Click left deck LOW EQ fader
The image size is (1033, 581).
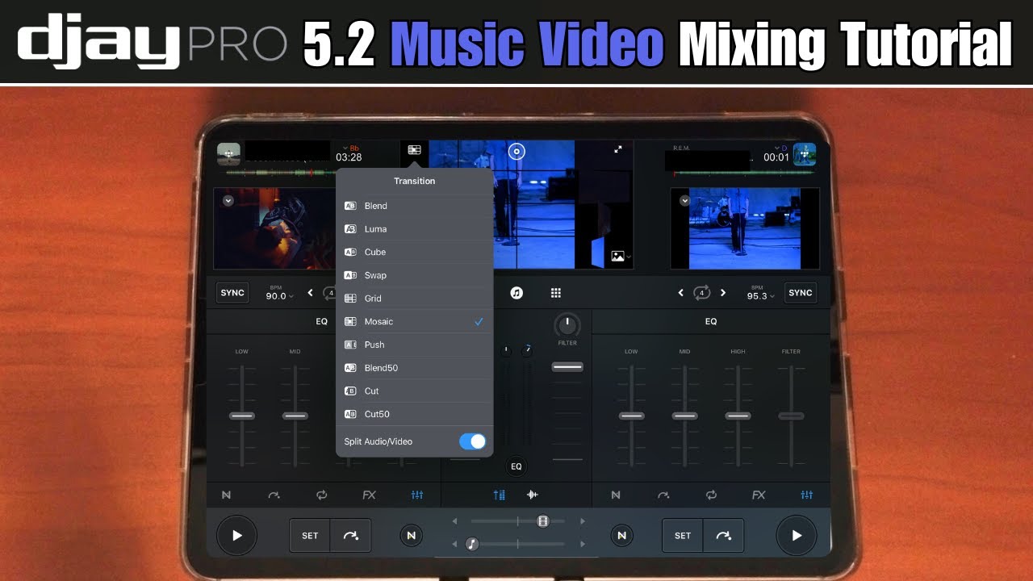[x=242, y=416]
